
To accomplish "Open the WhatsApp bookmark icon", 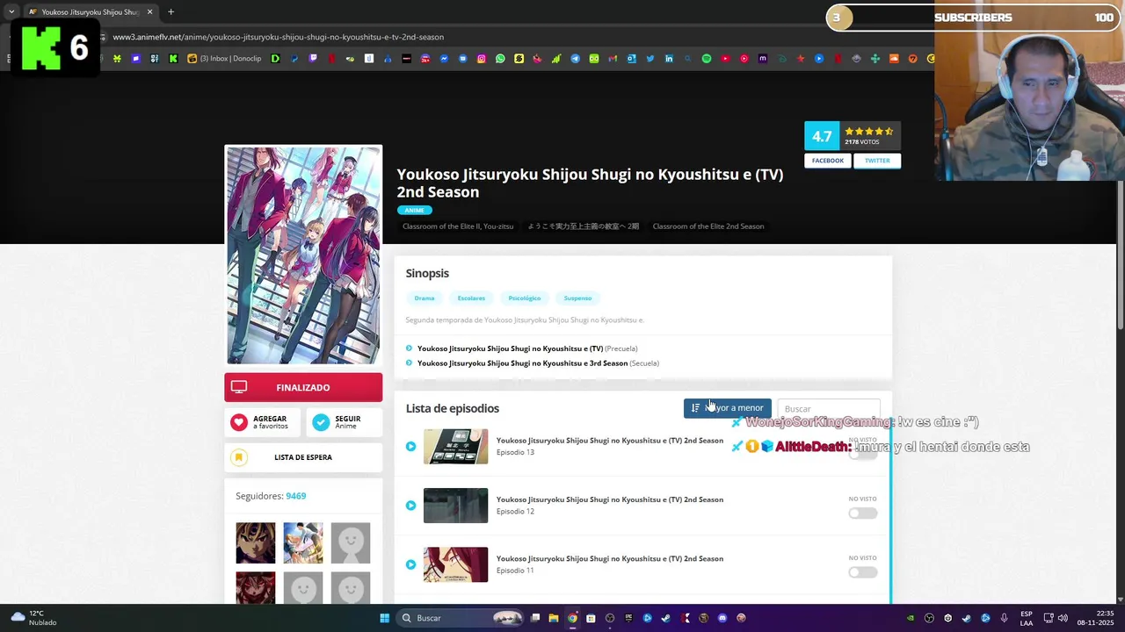I will 500,59.
